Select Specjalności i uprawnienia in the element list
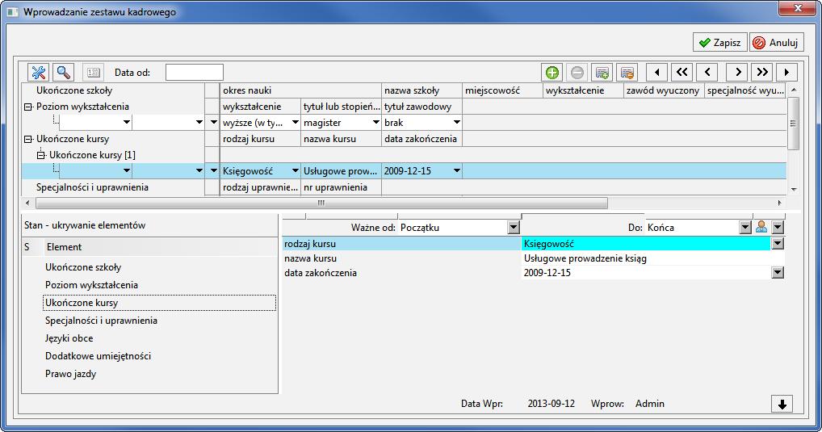Screen dimensions: 822x432 tap(101, 321)
